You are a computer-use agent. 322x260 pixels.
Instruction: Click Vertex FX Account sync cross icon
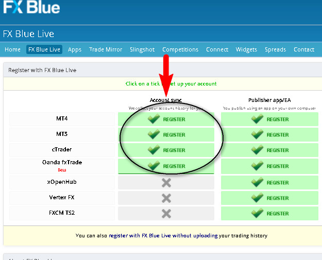(166, 198)
